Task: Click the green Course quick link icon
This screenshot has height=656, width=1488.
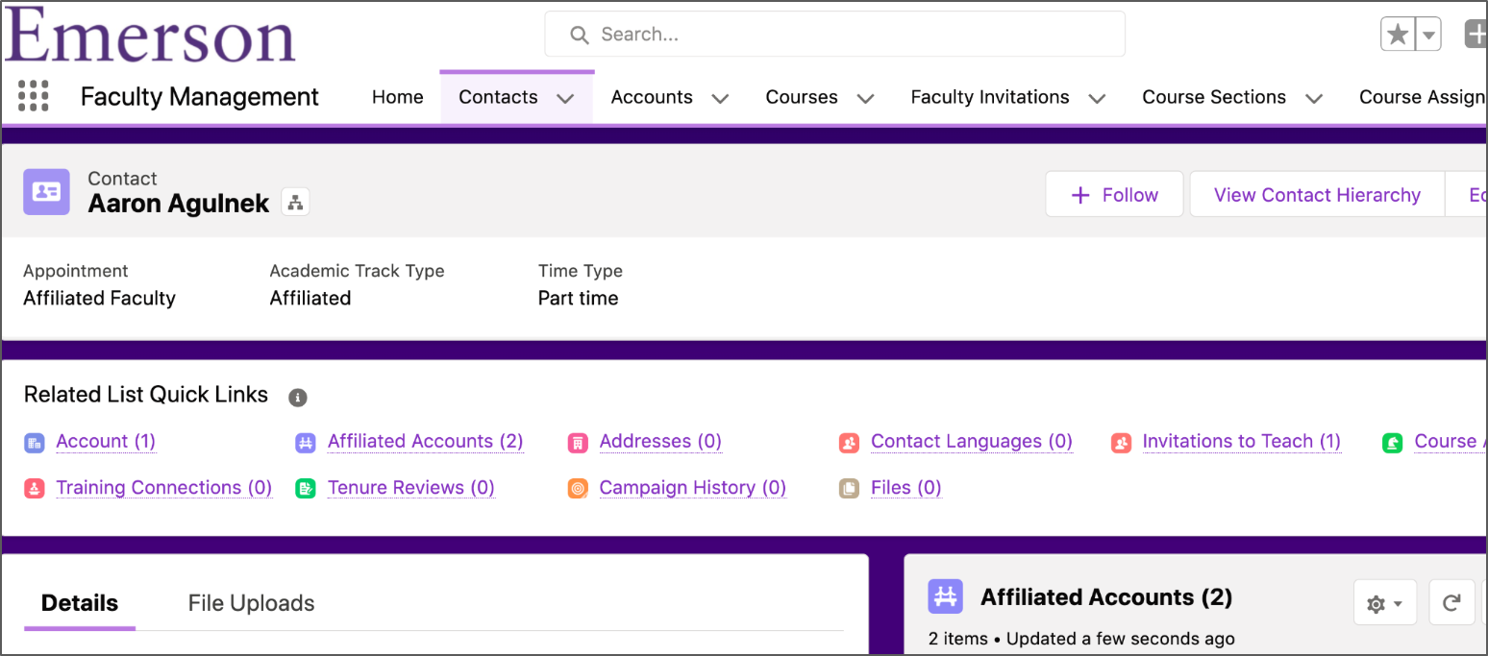Action: pyautogui.click(x=1392, y=443)
